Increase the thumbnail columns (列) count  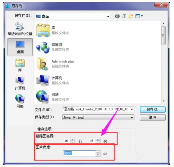pos(98,139)
